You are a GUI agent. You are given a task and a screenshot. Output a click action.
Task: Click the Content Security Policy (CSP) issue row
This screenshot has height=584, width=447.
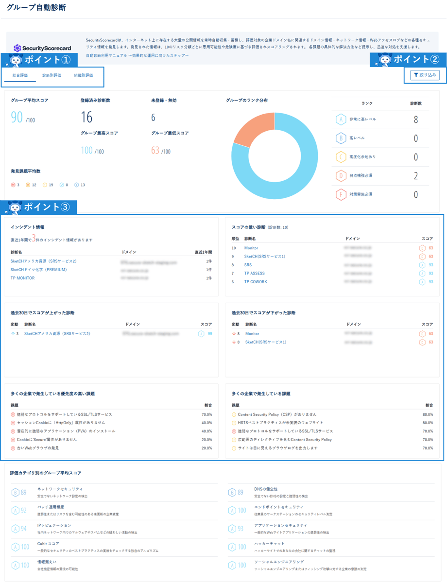coord(277,414)
